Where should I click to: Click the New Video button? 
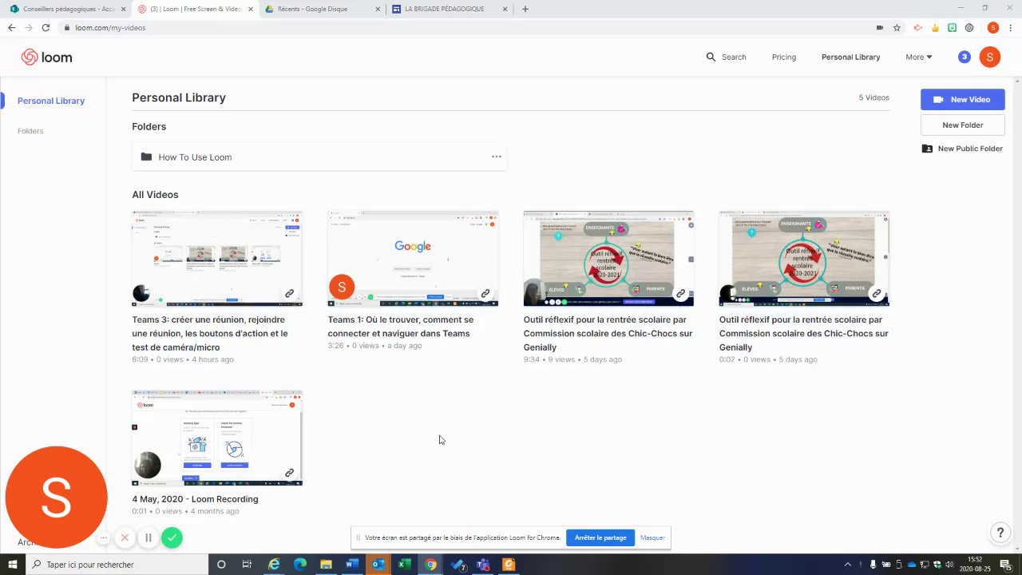(962, 99)
